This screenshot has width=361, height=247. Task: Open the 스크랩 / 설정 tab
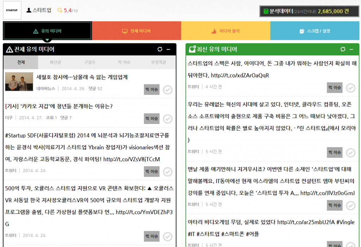coord(315,31)
